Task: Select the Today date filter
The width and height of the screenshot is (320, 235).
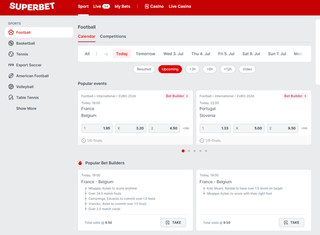Action: click(x=122, y=54)
